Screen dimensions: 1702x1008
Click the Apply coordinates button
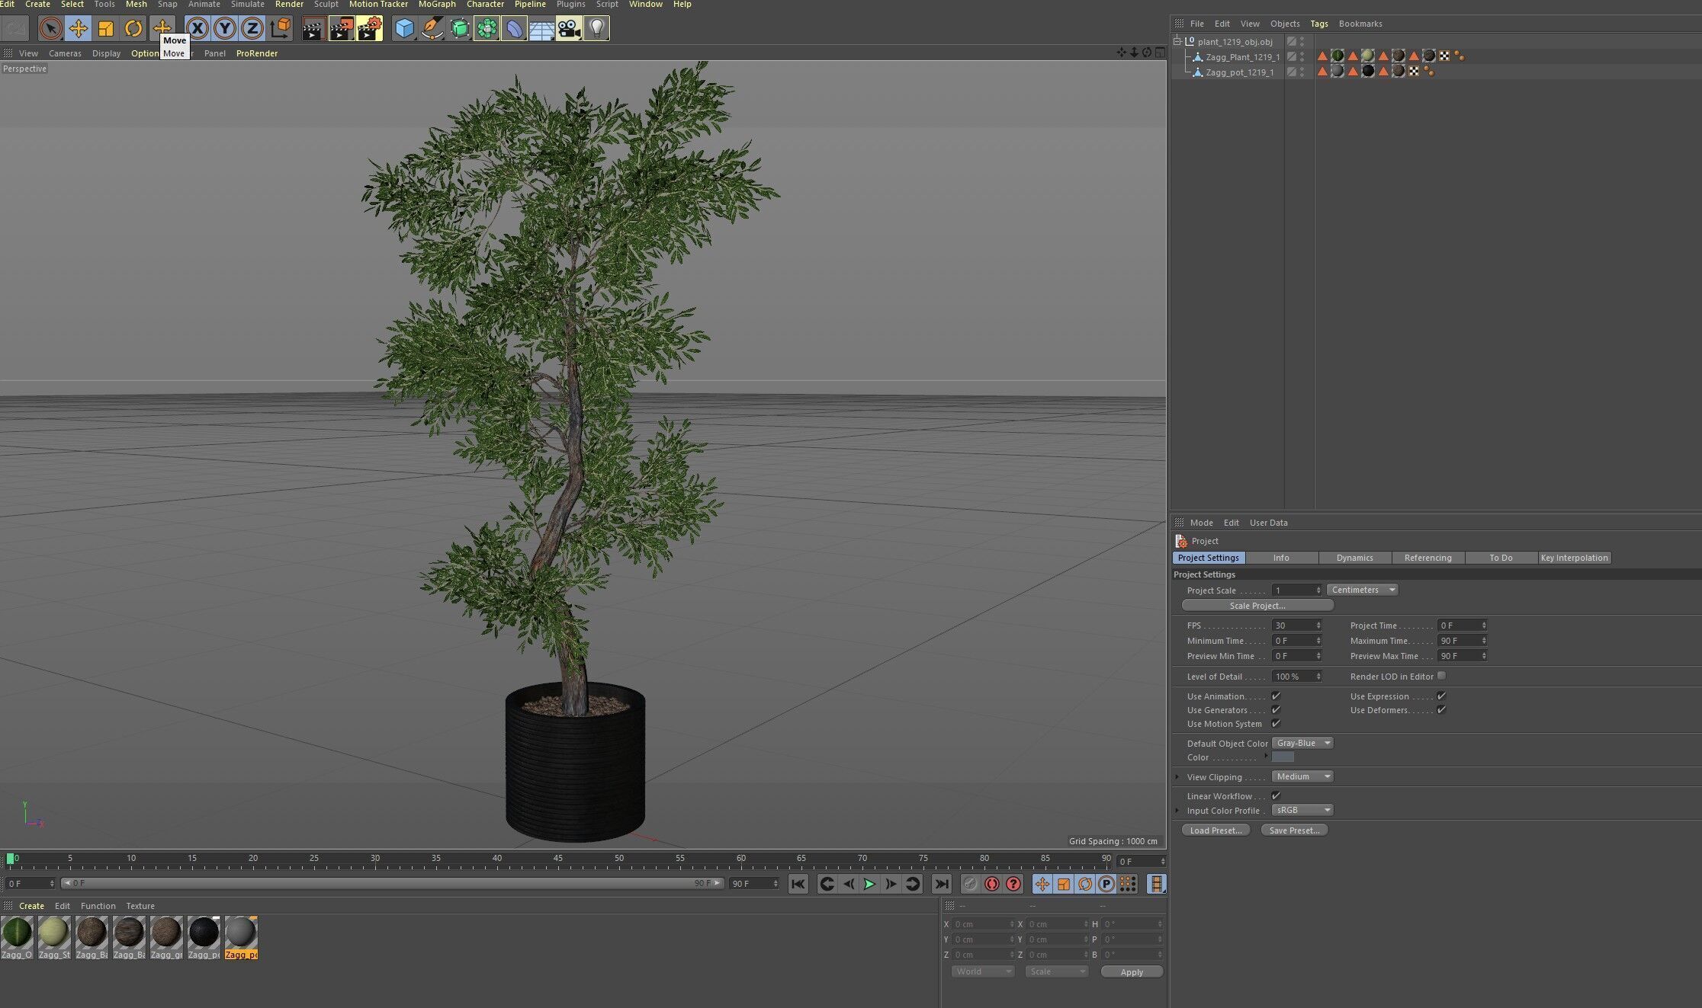click(x=1132, y=971)
